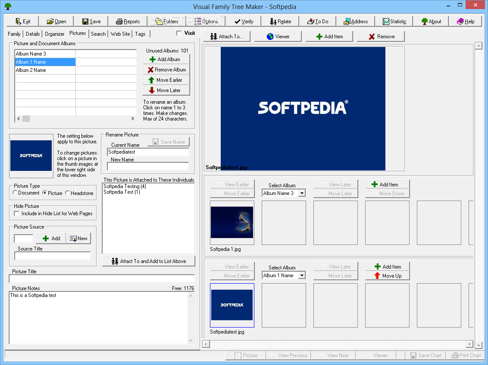This screenshot has height=365, width=488.
Task: Select Softpedia Test (1) individual
Action: pyautogui.click(x=122, y=192)
